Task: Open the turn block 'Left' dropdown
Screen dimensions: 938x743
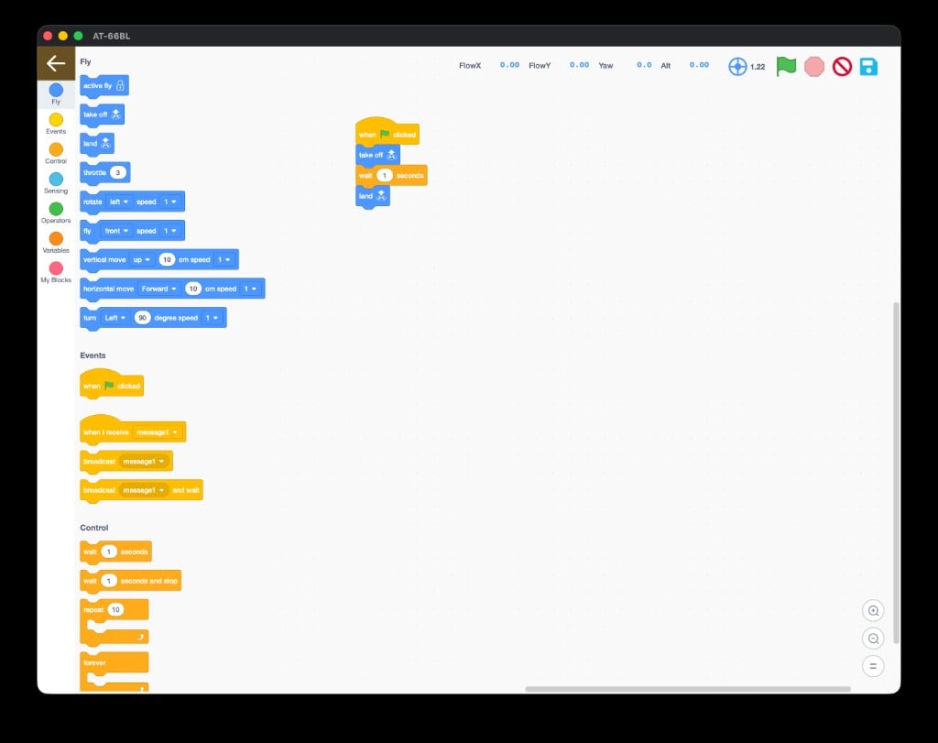Action: pyautogui.click(x=115, y=318)
